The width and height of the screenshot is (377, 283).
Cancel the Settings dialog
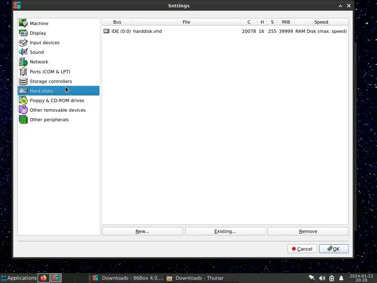302,249
